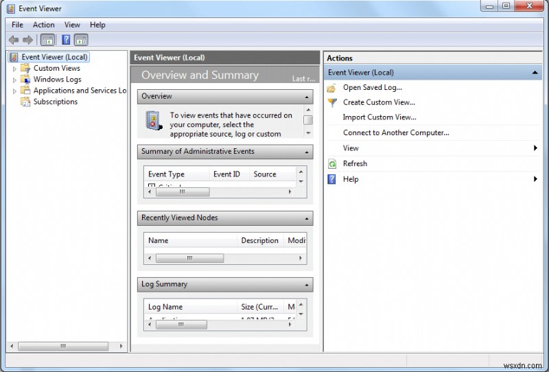549x372 pixels.
Task: Open the Help menu in menu bar
Action: point(97,25)
